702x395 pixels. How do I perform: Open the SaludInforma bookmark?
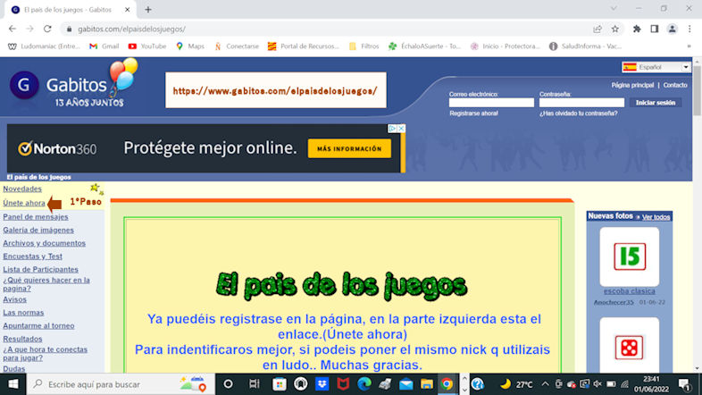pos(585,46)
